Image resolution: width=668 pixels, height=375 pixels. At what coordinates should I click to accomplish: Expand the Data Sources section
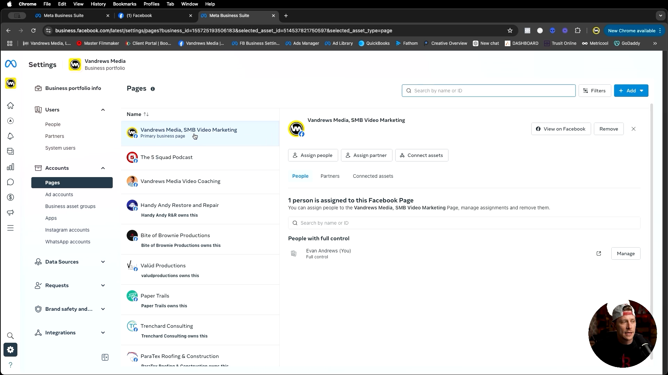click(x=103, y=262)
